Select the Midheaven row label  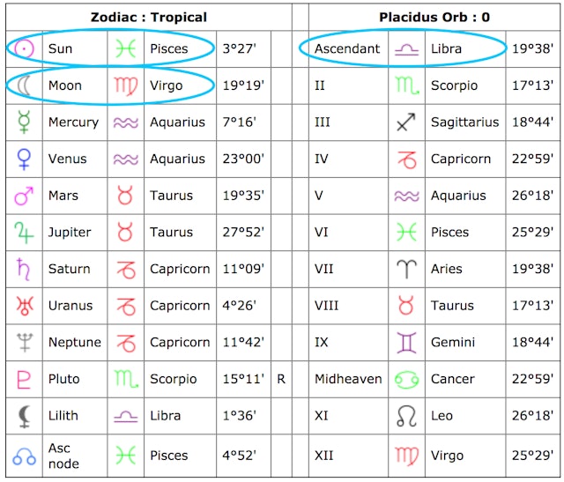pos(348,379)
